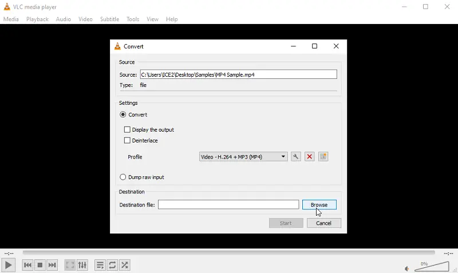458x273 pixels.
Task: Mute audio via speaker icon
Action: tap(407, 268)
